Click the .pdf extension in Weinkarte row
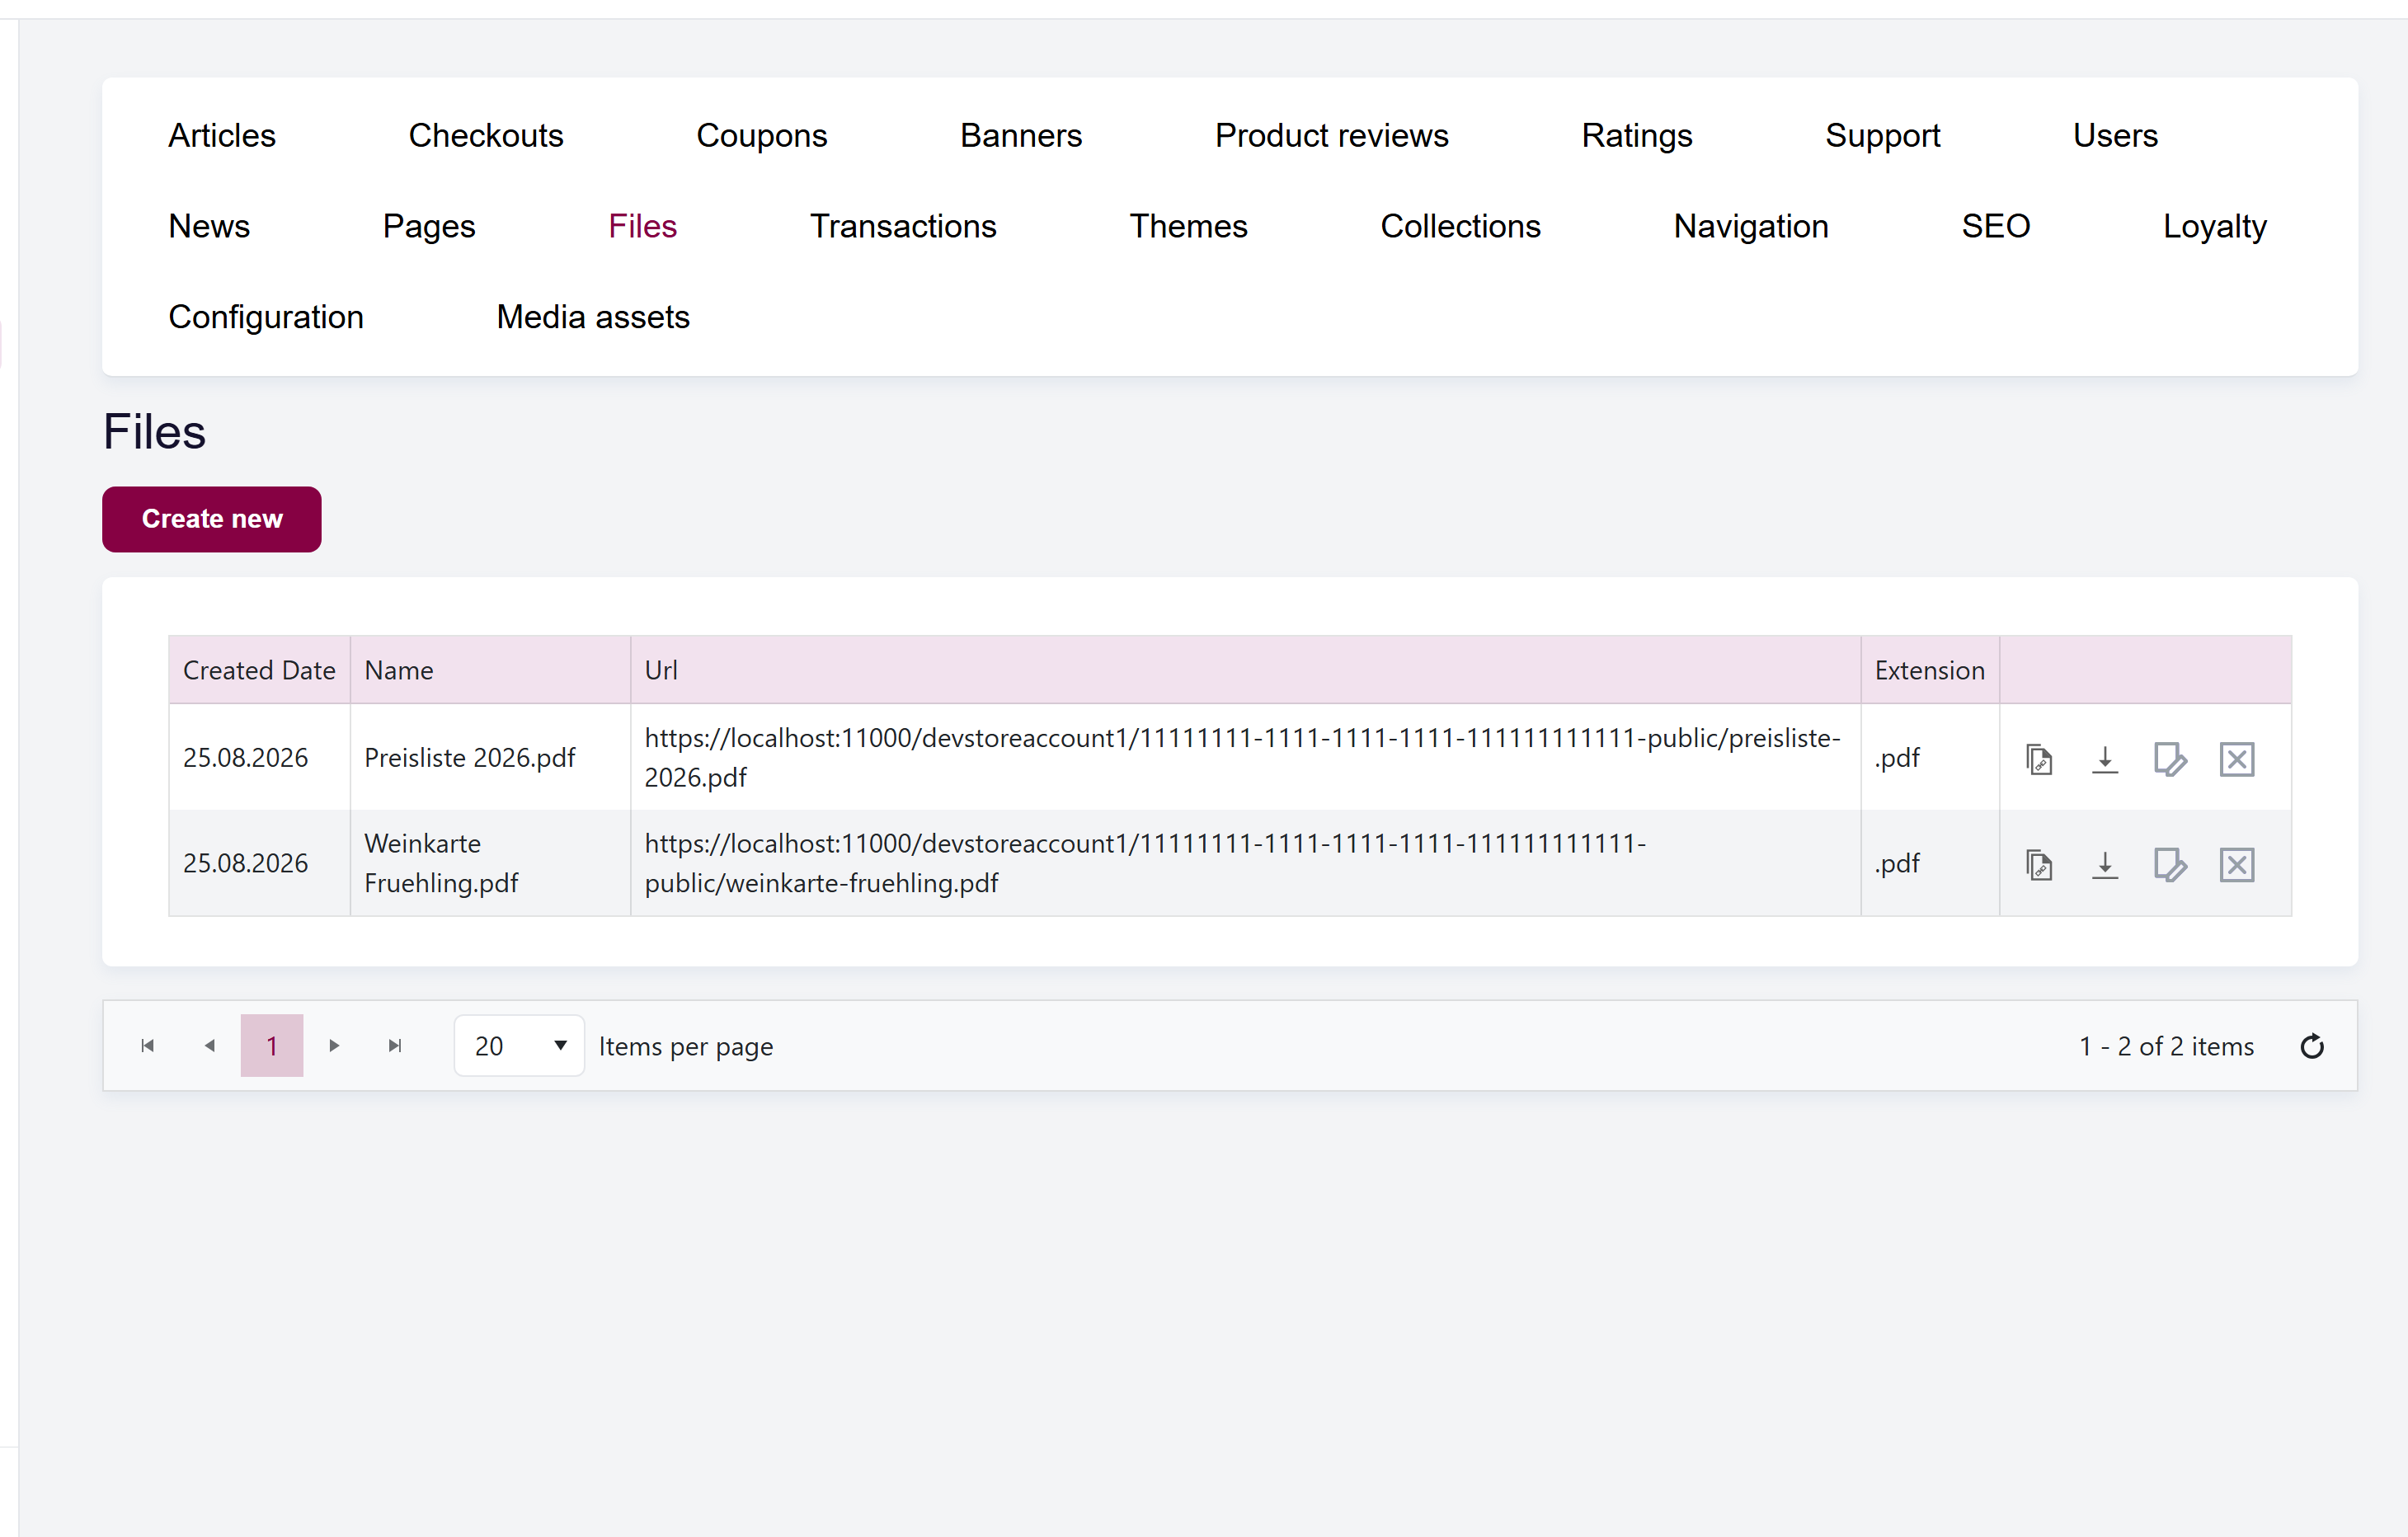The height and width of the screenshot is (1537, 2408). point(1897,863)
